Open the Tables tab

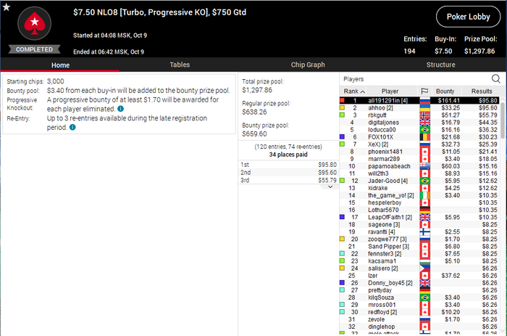point(180,65)
